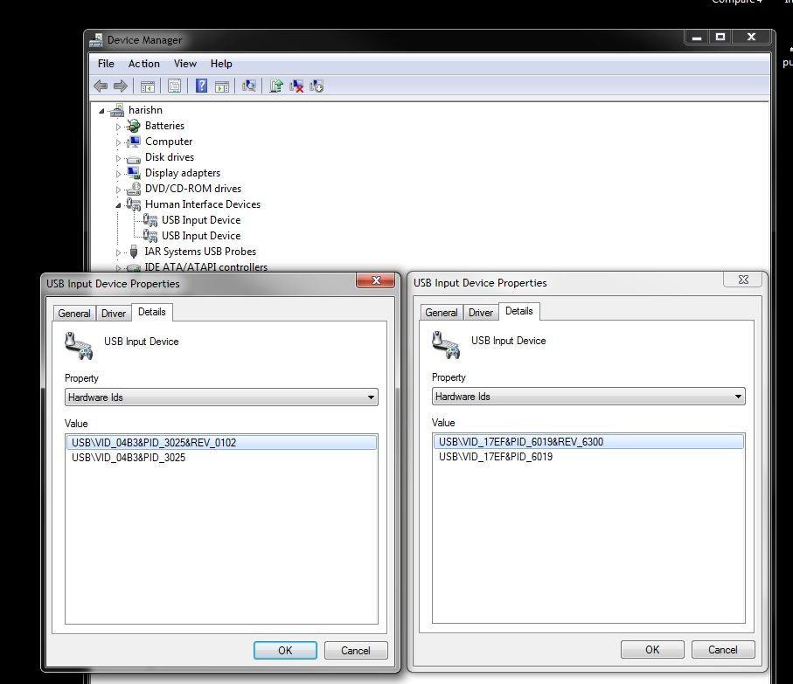Select the IAR Systems USB Probes label

[x=200, y=251]
